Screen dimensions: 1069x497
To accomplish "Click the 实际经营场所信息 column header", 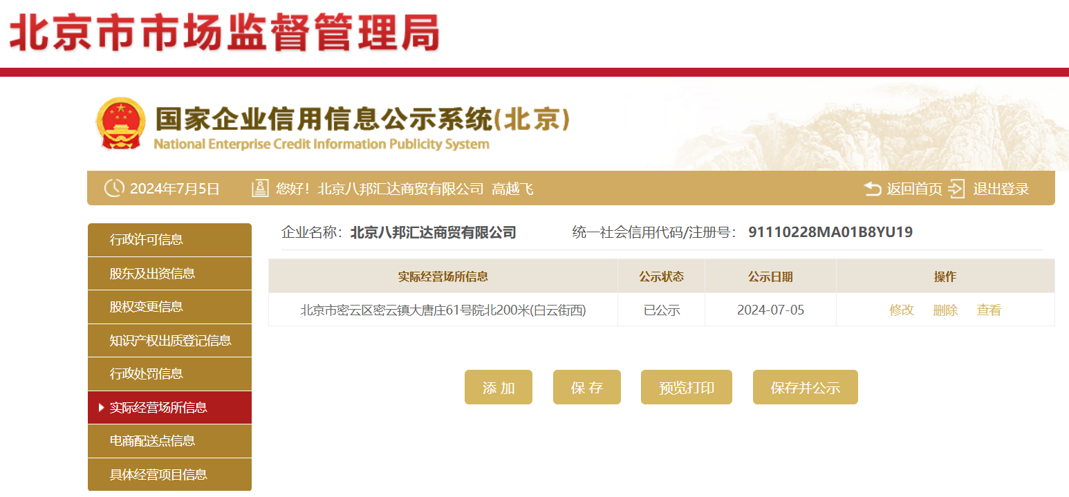I will [x=443, y=276].
